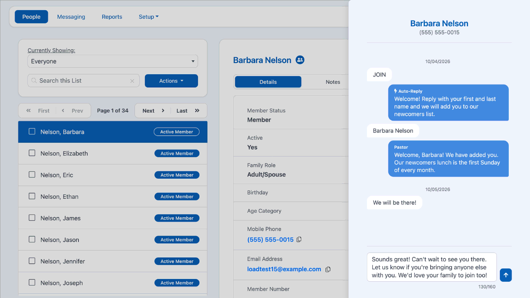
Task: Copy the email address icon
Action: point(328,269)
